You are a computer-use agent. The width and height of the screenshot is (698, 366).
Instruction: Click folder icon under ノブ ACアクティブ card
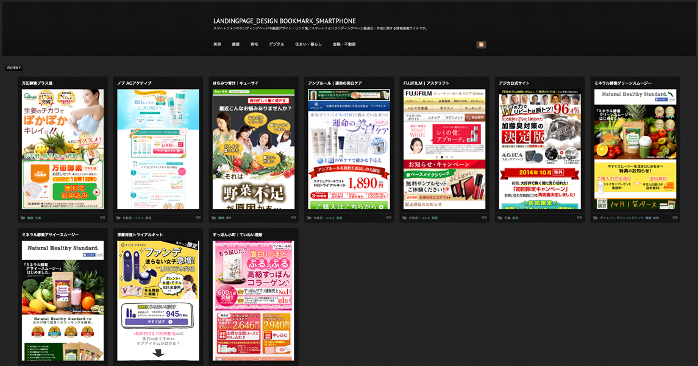[118, 218]
